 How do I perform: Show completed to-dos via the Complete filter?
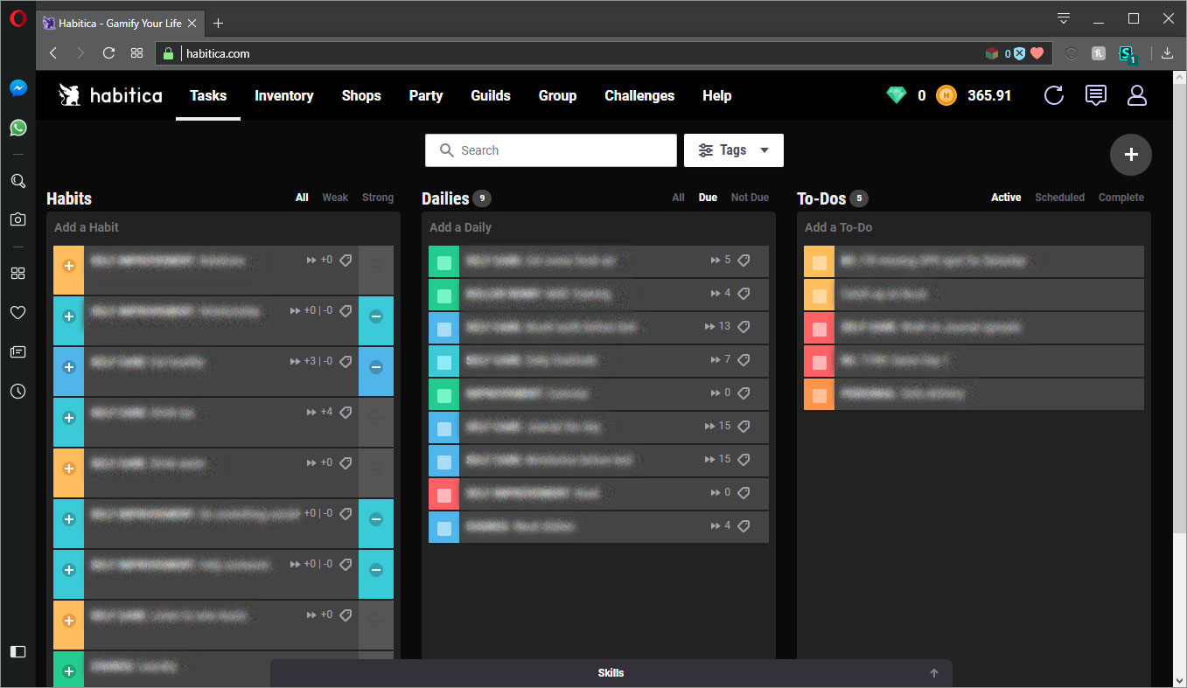click(1121, 197)
